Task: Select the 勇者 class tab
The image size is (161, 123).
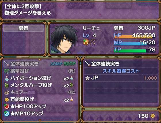Action: click(23, 28)
